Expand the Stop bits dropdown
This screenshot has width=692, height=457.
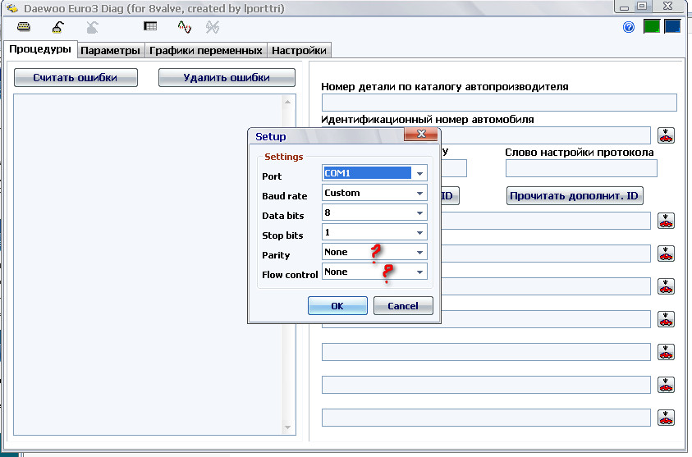tap(419, 232)
